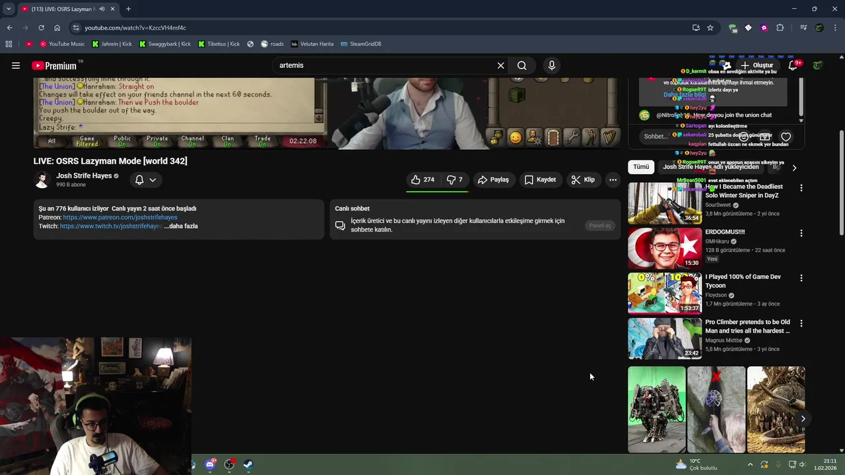Send a heart reaction in chat

tap(786, 137)
